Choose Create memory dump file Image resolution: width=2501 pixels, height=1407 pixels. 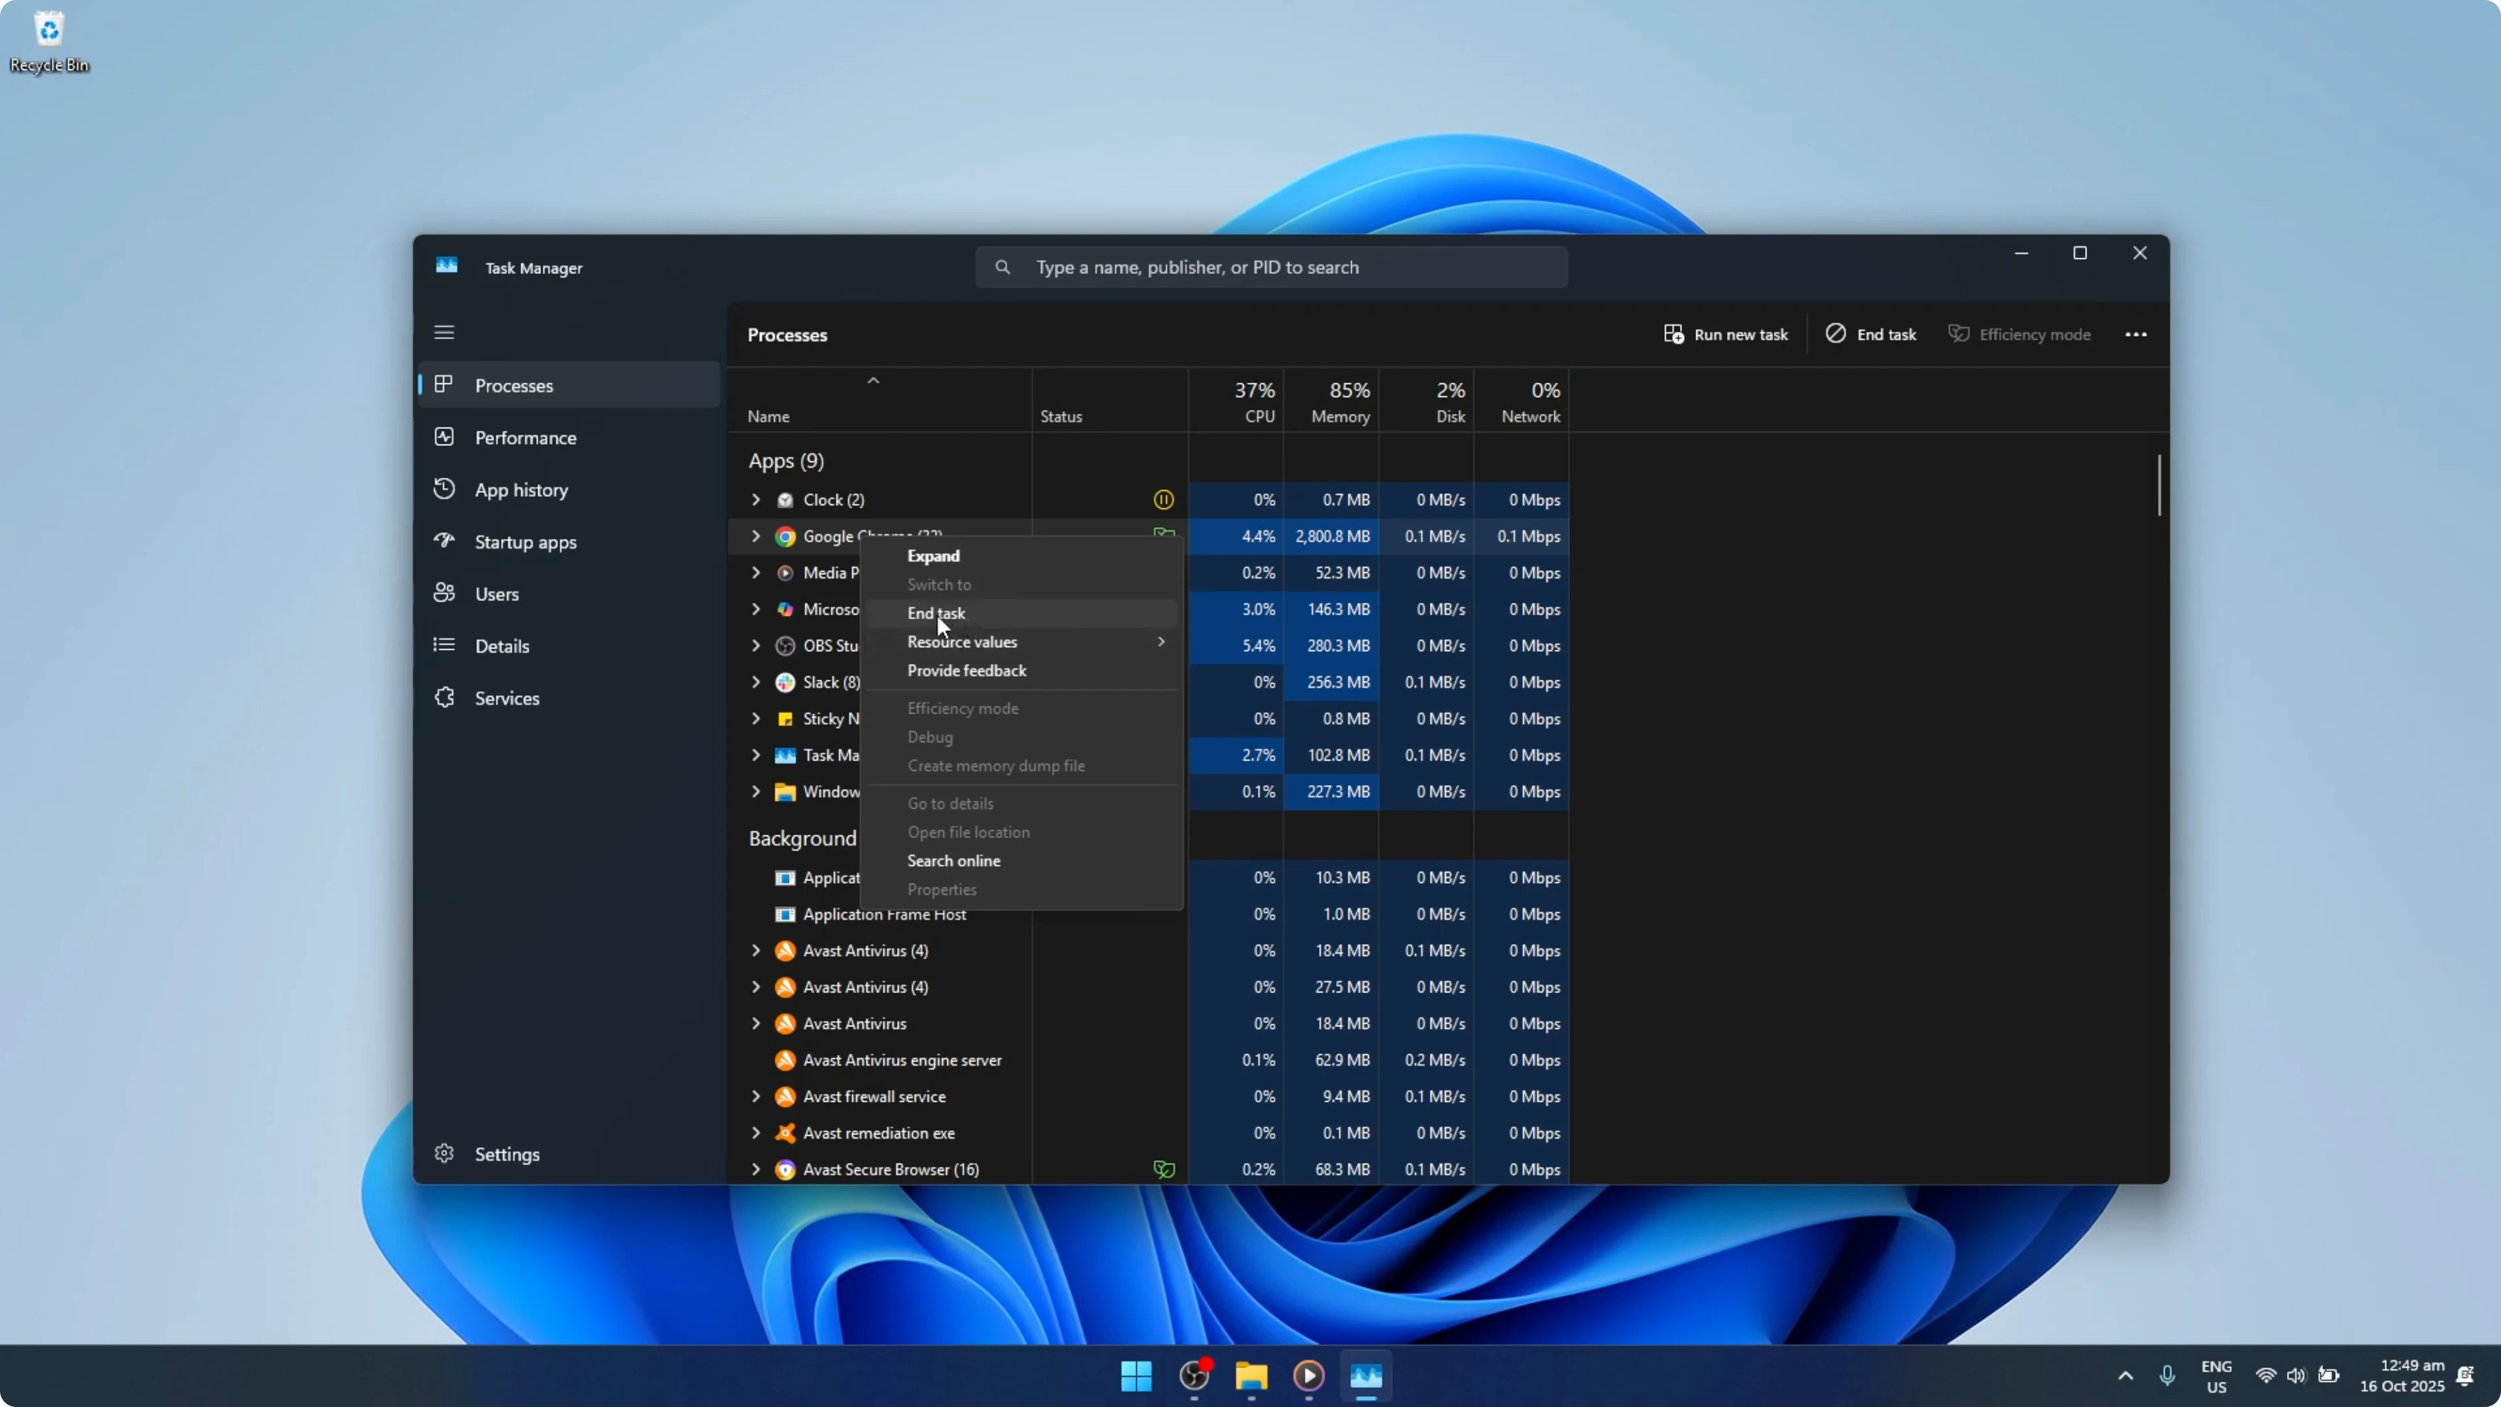click(1021, 766)
